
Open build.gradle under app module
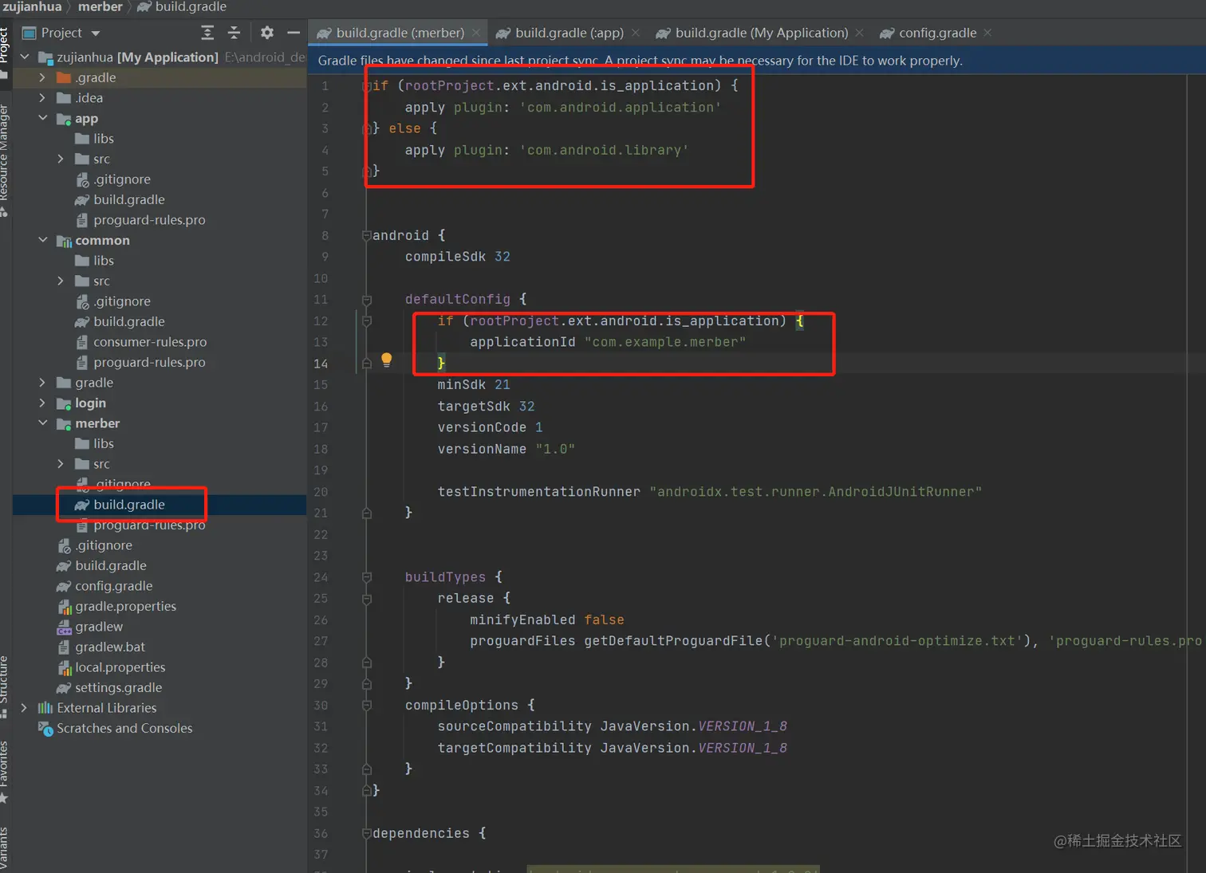(x=120, y=199)
